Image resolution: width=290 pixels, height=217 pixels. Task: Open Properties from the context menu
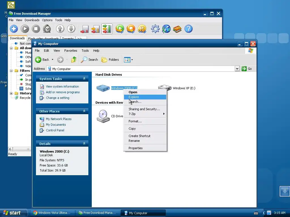point(145,148)
